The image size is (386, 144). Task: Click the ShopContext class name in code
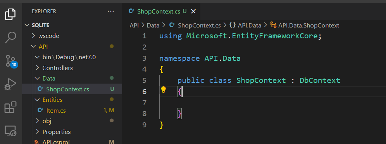pyautogui.click(x=261, y=81)
